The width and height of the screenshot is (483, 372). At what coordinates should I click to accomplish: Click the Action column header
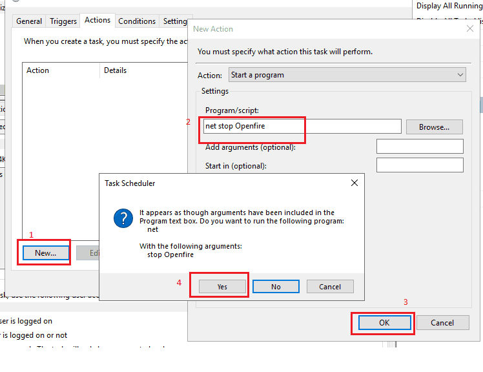38,70
